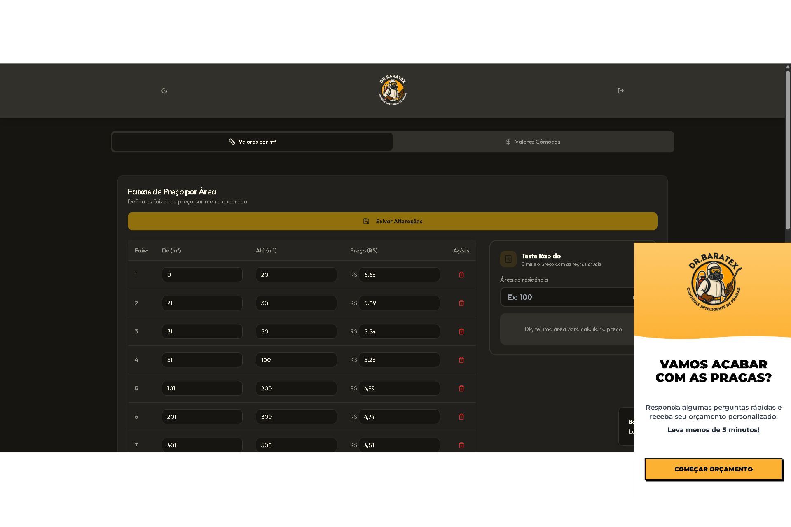This screenshot has height=527, width=791.
Task: Toggle dark mode with the moon icon
Action: coord(164,91)
